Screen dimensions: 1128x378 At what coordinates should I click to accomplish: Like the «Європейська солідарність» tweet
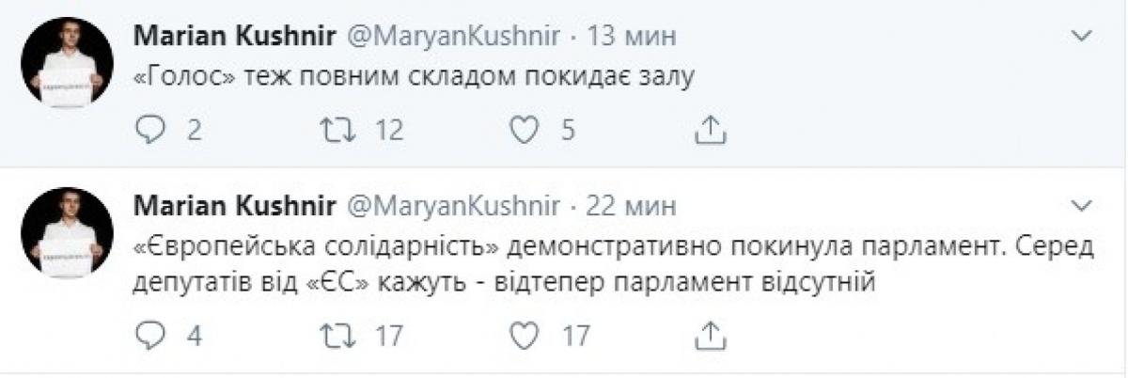click(523, 334)
